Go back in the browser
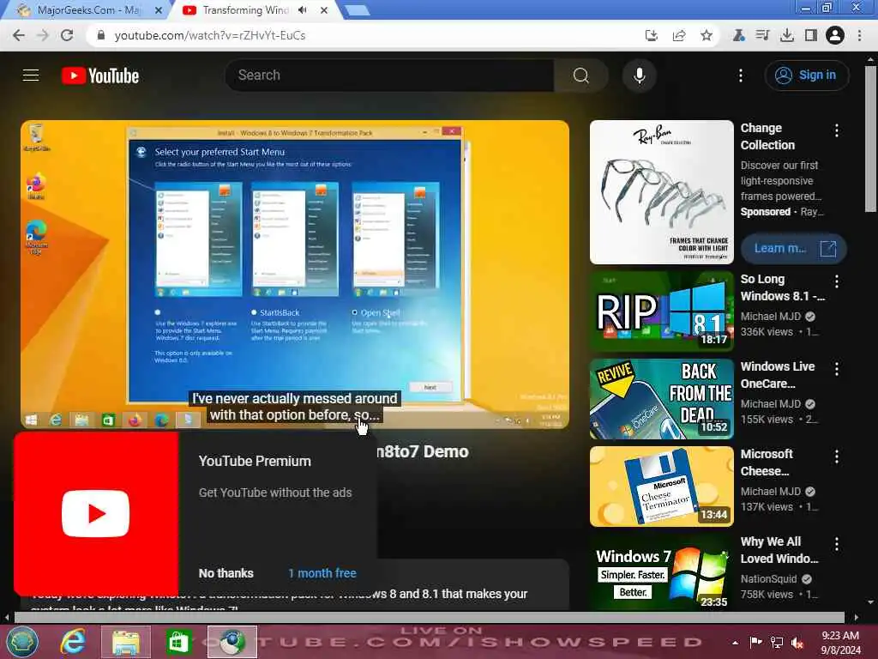Viewport: 878px width, 659px height. coord(19,35)
